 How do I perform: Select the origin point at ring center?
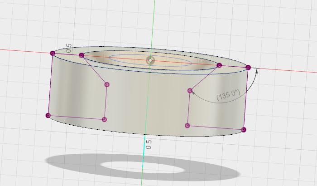(150, 60)
